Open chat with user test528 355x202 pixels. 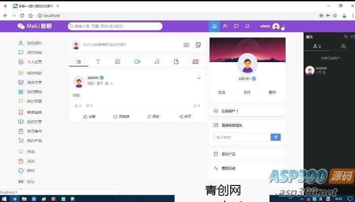click(329, 70)
